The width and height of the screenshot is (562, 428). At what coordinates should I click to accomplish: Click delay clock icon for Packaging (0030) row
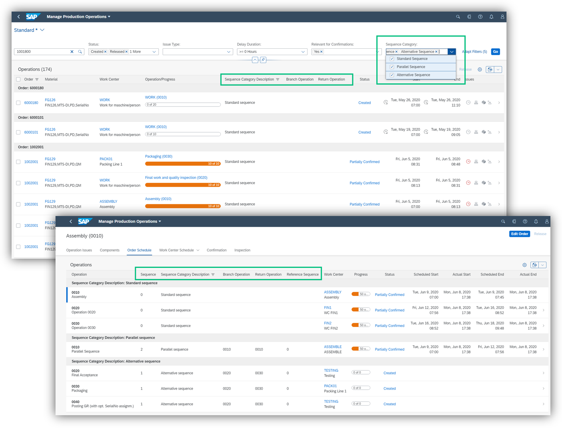click(468, 162)
